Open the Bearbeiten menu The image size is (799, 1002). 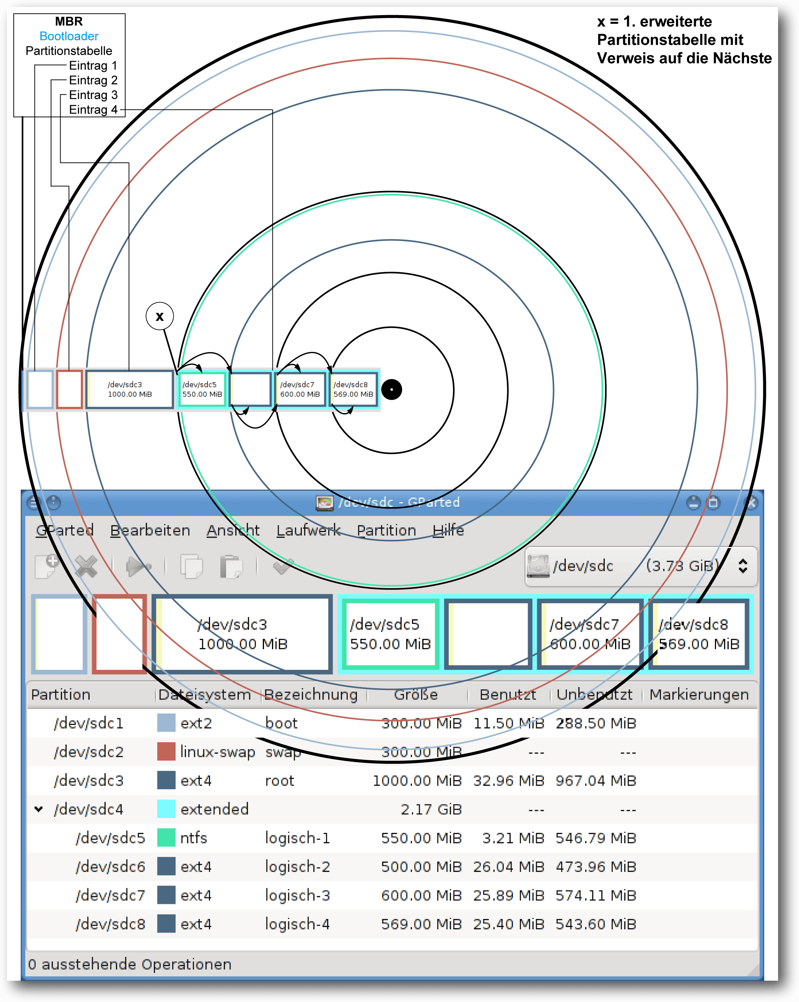[x=150, y=530]
